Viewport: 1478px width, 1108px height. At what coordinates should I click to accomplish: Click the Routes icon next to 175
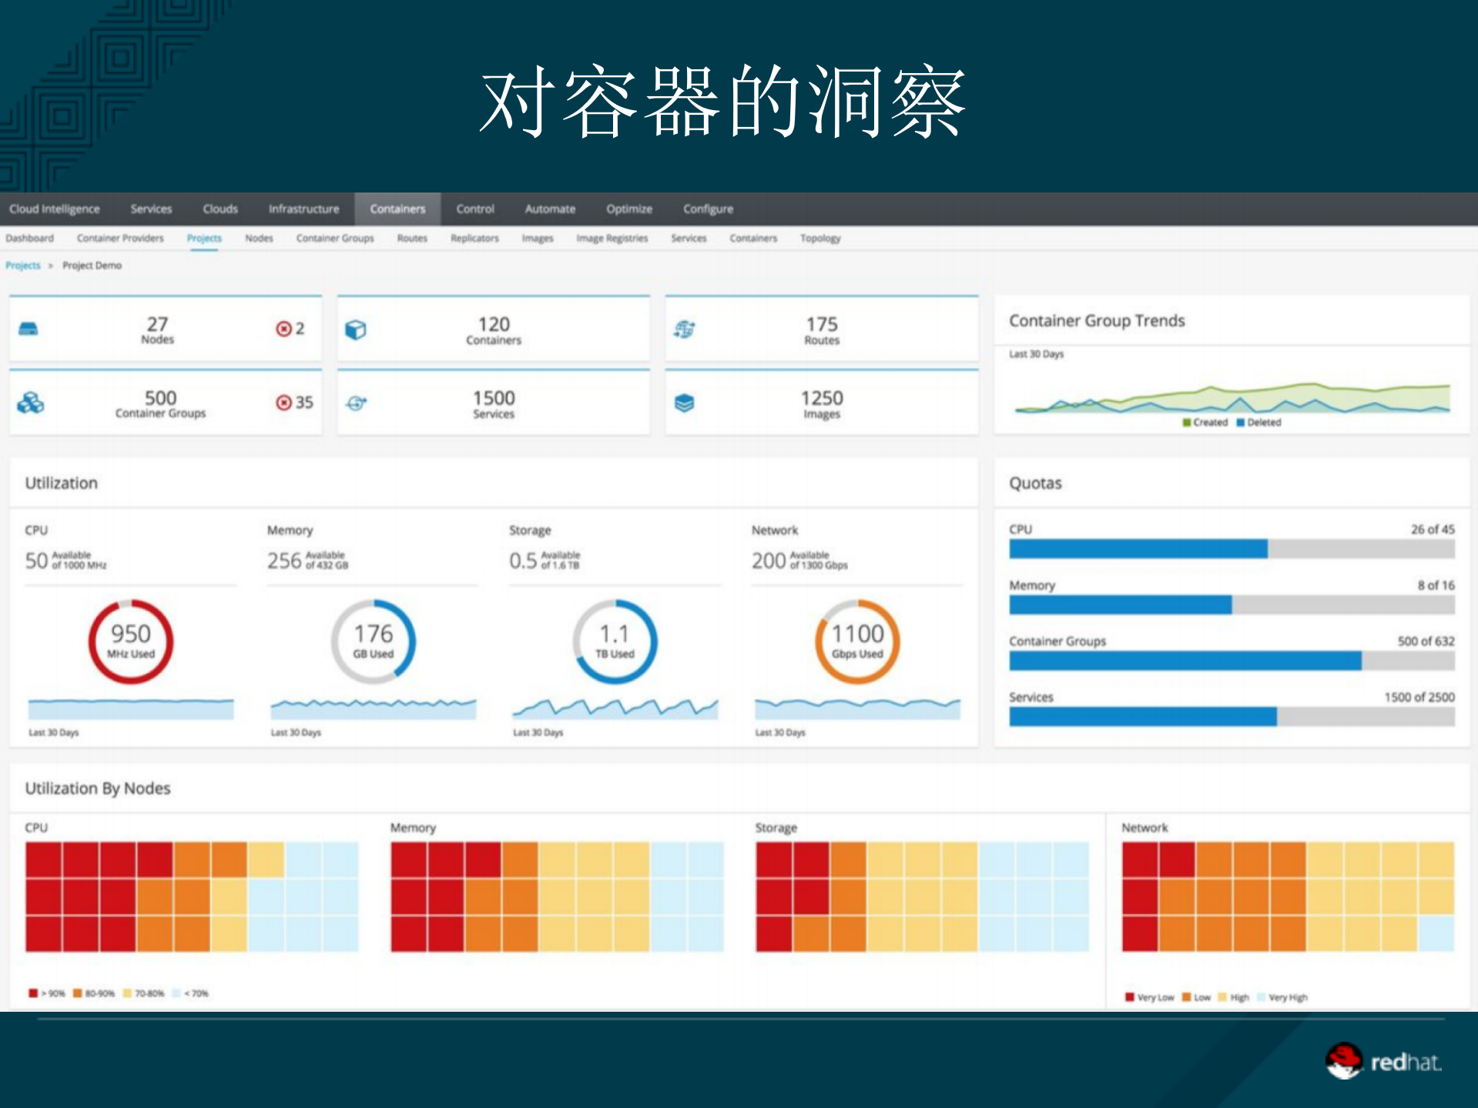[682, 327]
